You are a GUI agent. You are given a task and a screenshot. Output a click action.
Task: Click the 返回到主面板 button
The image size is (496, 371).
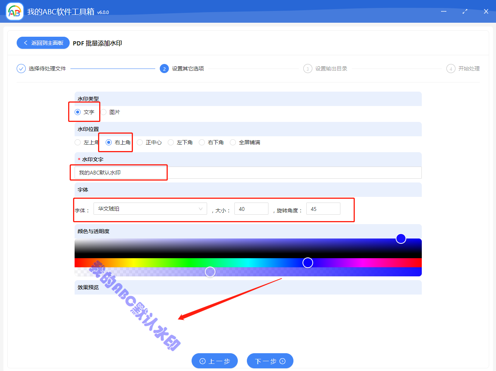click(x=43, y=43)
